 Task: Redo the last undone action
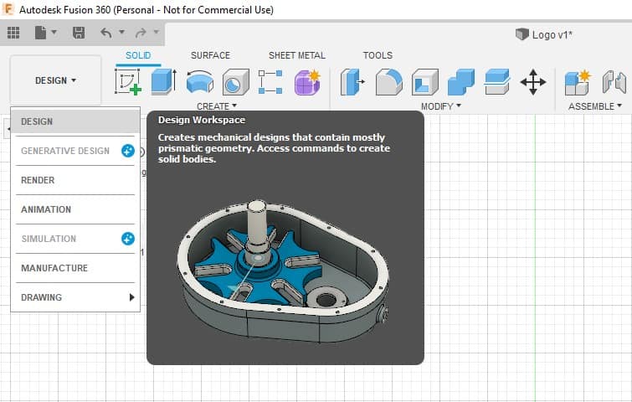tap(141, 33)
